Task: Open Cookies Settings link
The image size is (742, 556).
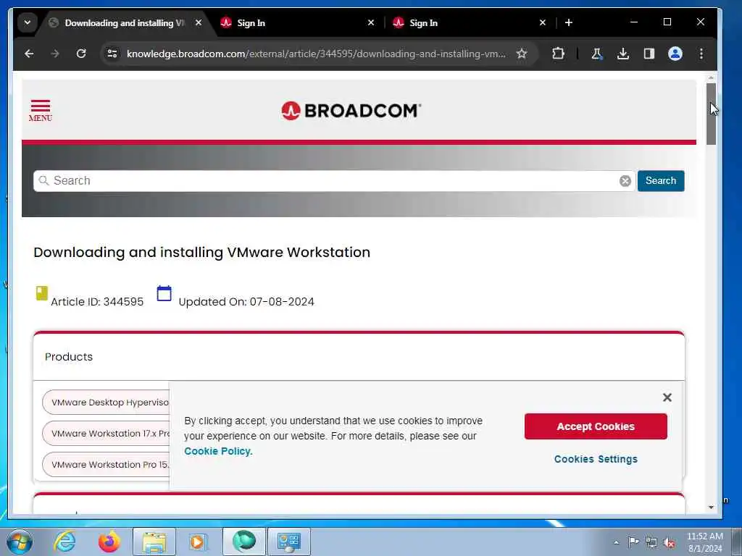Action: 596,459
